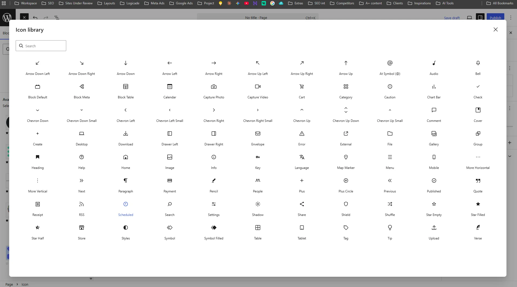Screen dimensions: 517x287
Task: Pick the Quote icon
Action: 478,181
